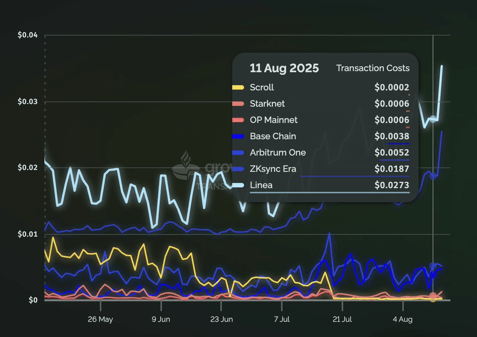
Task: Click the Linea legend swatch
Action: coord(238,185)
